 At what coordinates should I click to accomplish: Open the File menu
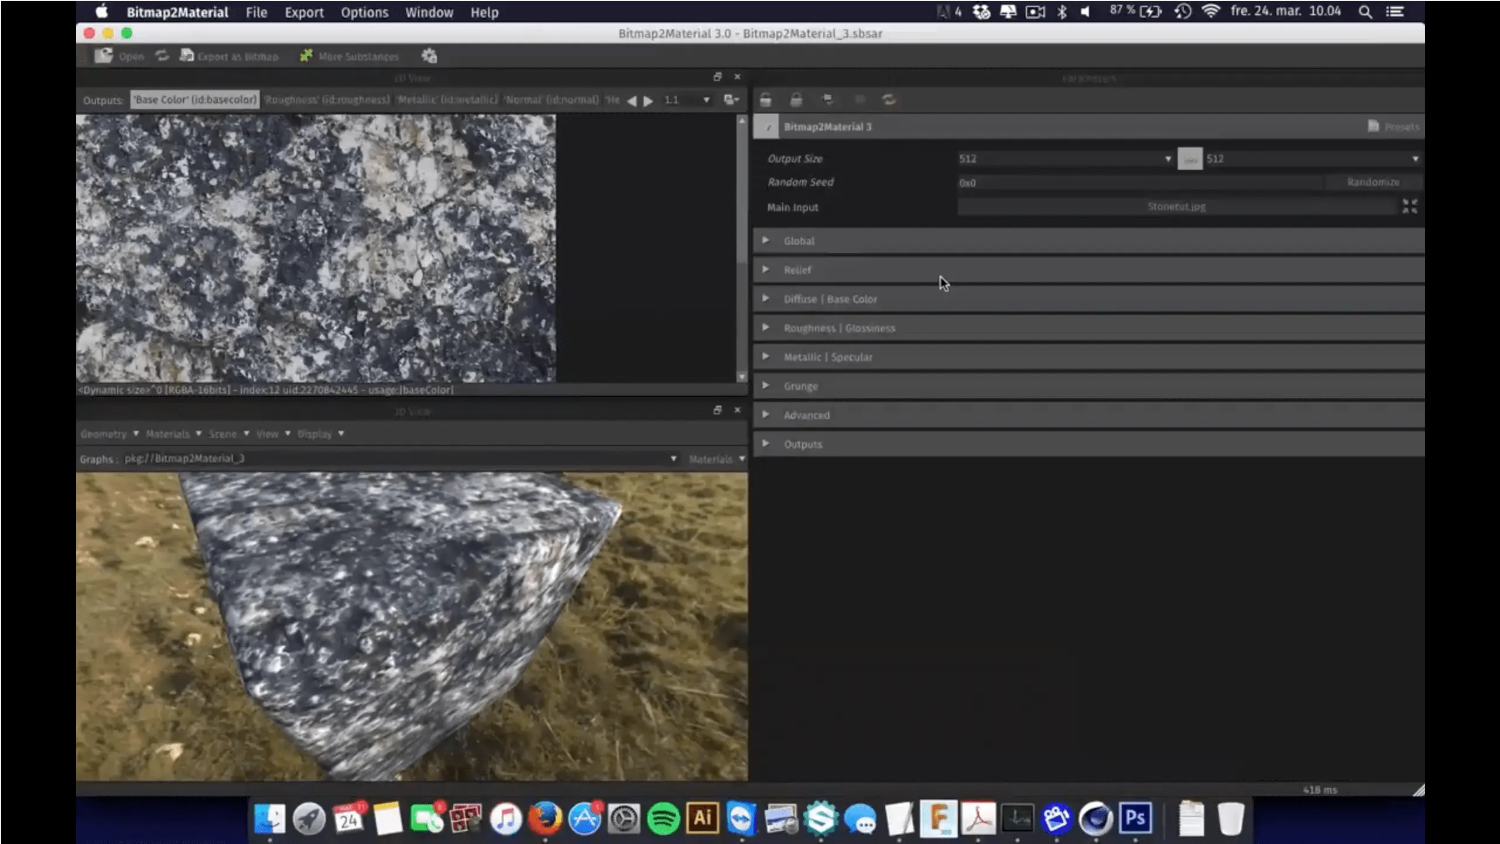(256, 12)
